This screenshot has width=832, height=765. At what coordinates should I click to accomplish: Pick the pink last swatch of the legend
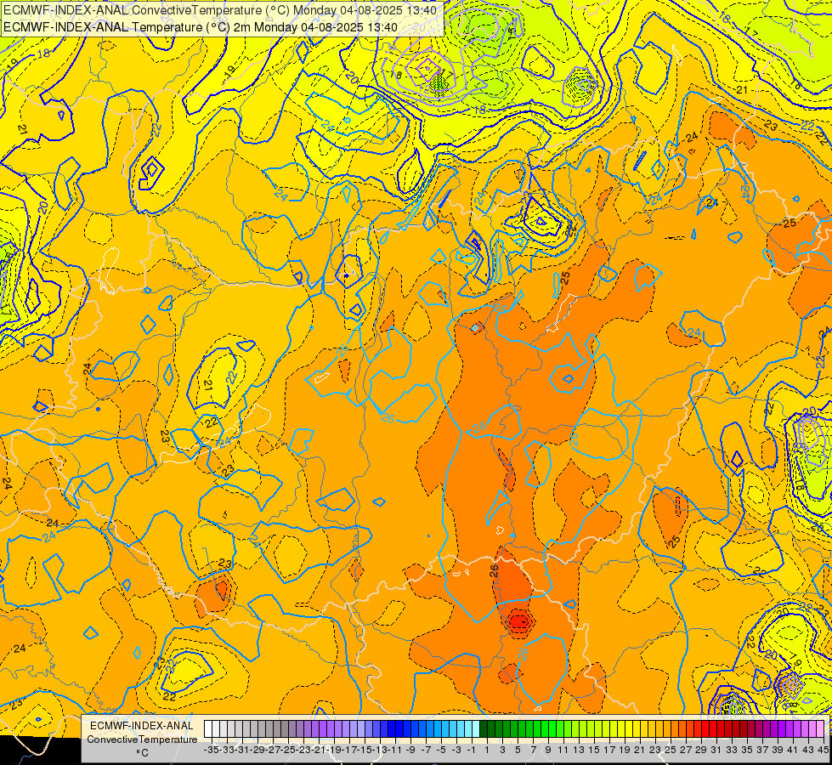tap(820, 729)
